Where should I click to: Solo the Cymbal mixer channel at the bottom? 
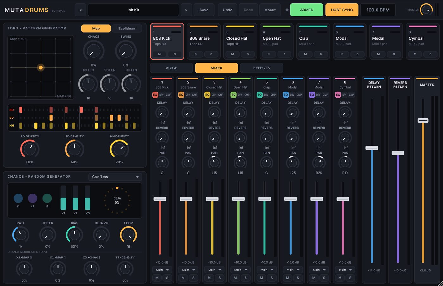(x=350, y=278)
